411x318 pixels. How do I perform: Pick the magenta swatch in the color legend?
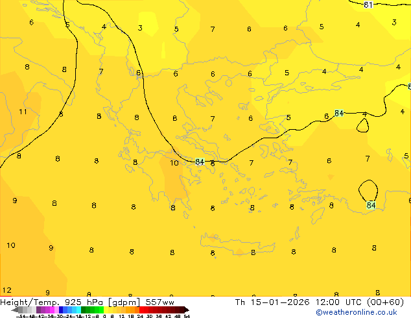(52, 310)
